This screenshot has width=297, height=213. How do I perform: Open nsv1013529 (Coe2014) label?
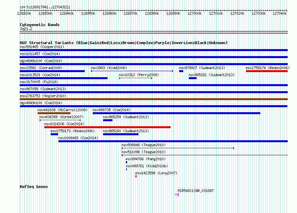click(40, 75)
